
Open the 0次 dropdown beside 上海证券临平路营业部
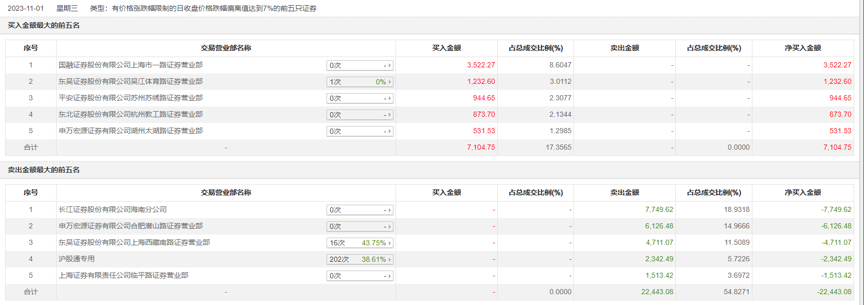tap(359, 276)
